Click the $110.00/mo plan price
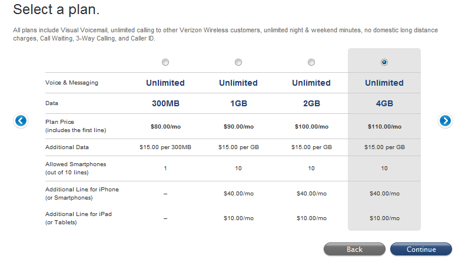Viewport: 465px width, 263px height. point(384,127)
